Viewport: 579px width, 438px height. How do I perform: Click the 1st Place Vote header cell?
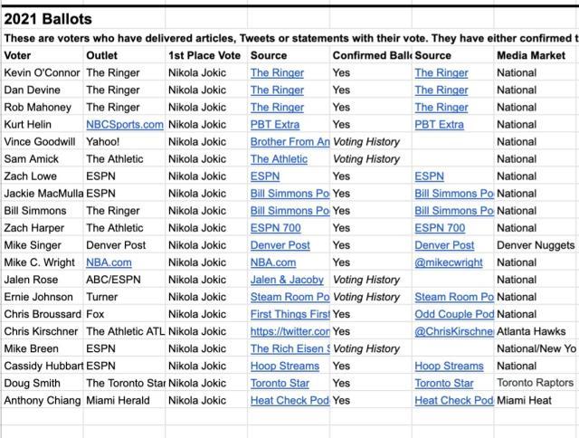pos(204,55)
